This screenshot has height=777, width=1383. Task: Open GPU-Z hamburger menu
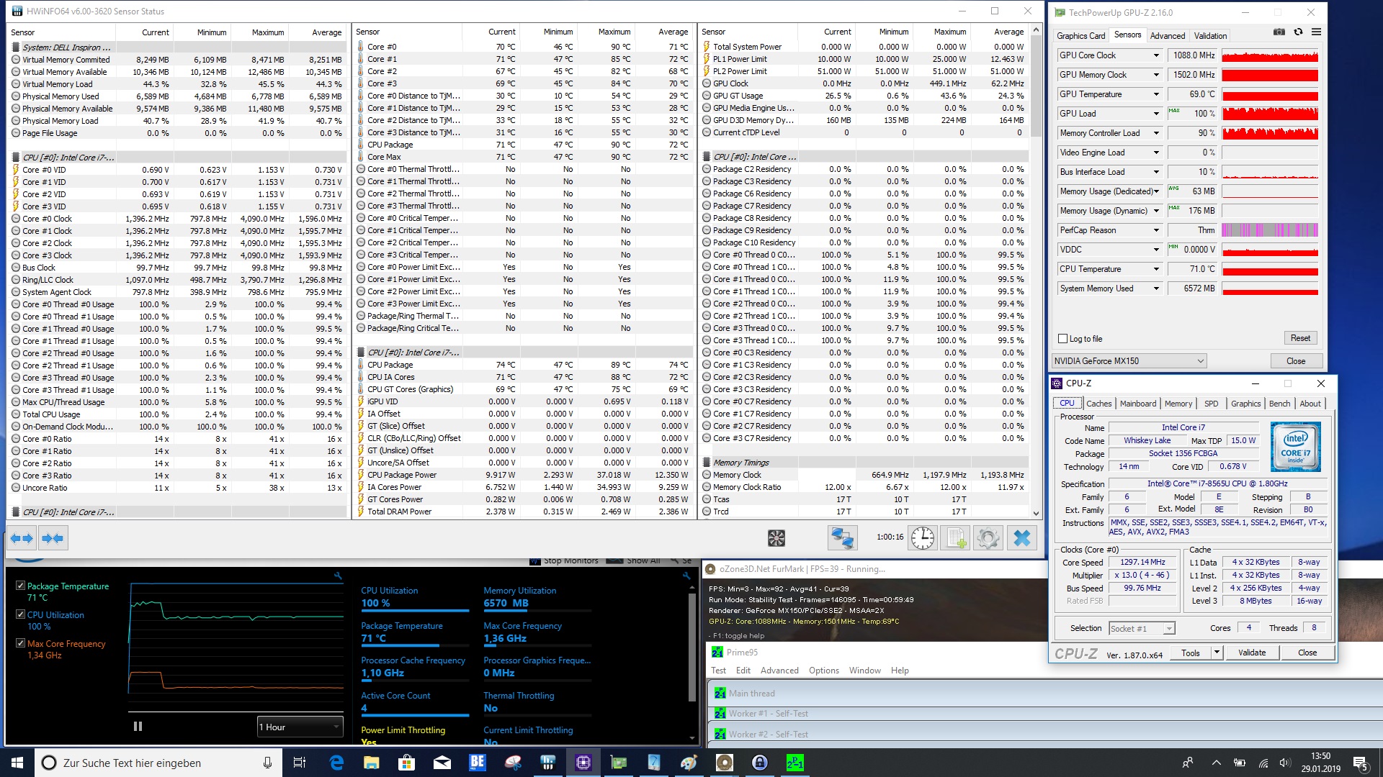point(1316,32)
